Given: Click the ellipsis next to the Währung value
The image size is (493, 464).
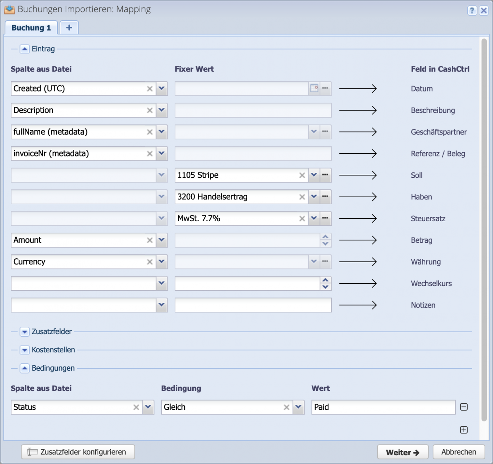Looking at the screenshot, I should tap(325, 262).
